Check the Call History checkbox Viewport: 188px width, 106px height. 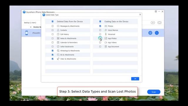point(53,34)
